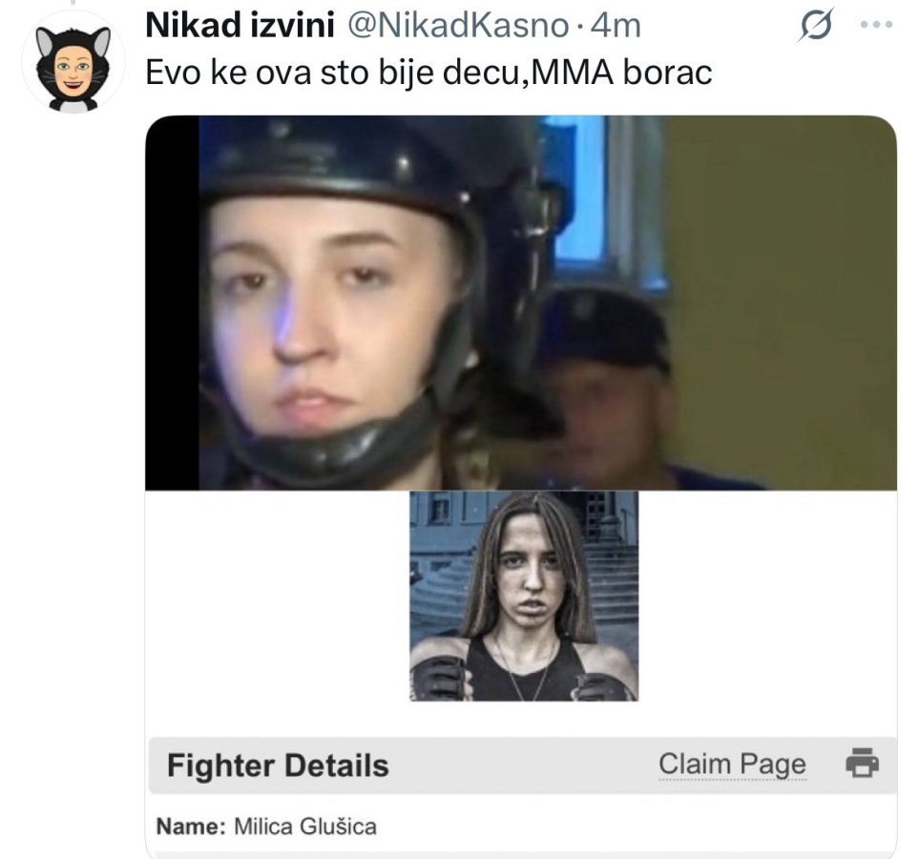919x859 pixels.
Task: Select the Milica Glušica name text
Action: tap(305, 827)
